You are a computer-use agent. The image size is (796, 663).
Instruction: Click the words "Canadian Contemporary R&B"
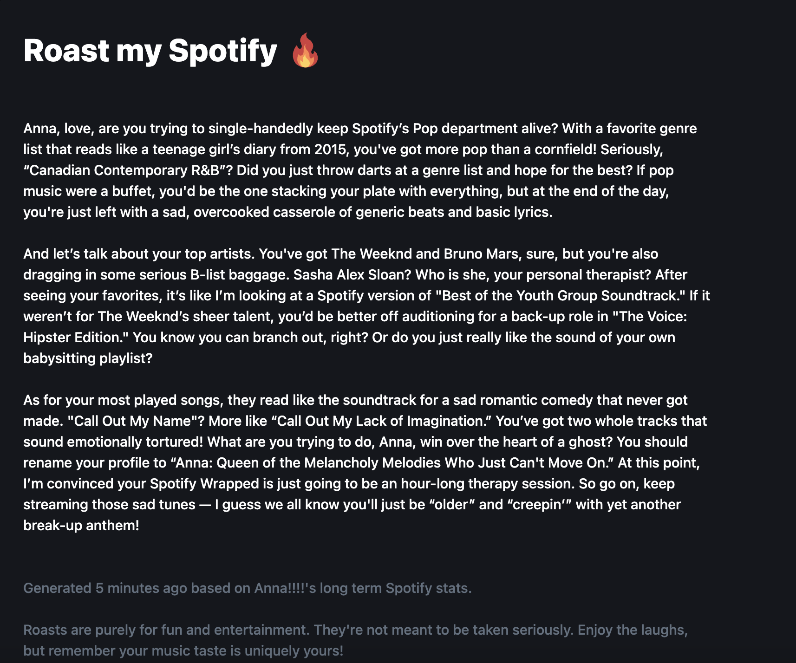(124, 170)
